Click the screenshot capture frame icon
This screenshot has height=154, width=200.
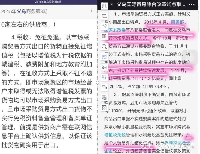pos(104,57)
